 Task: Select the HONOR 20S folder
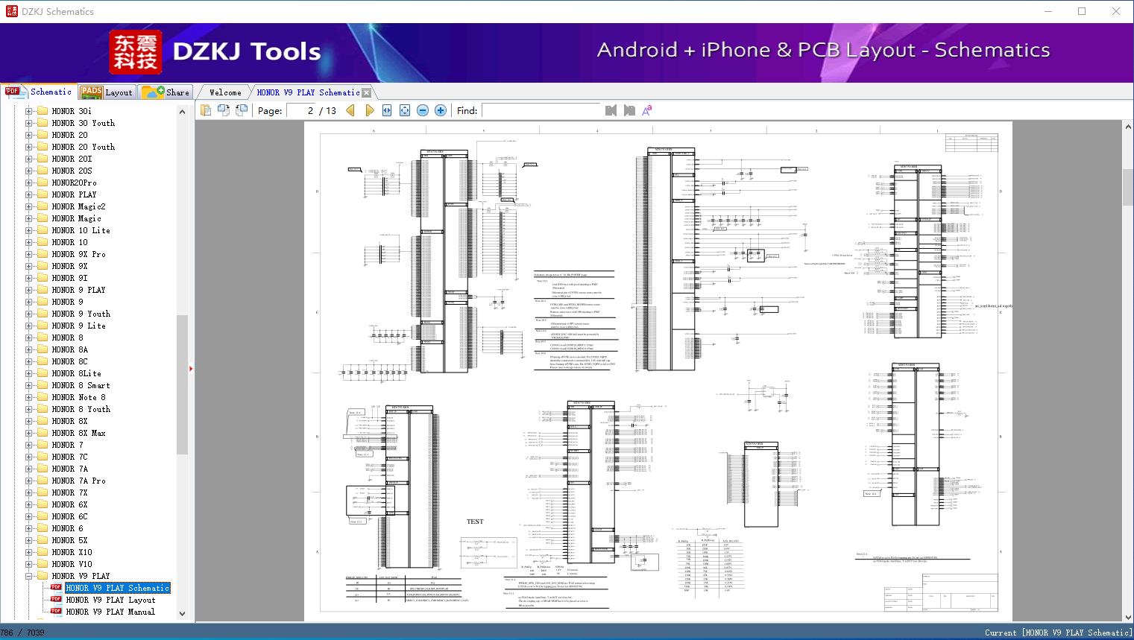(x=72, y=171)
